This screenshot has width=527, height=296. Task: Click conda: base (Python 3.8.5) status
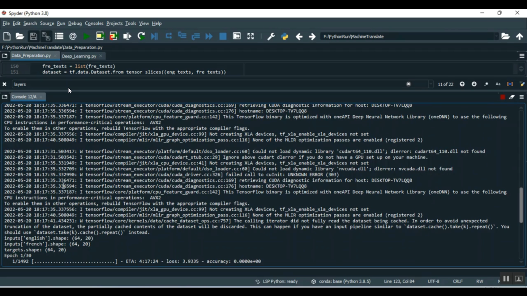pos(344,281)
